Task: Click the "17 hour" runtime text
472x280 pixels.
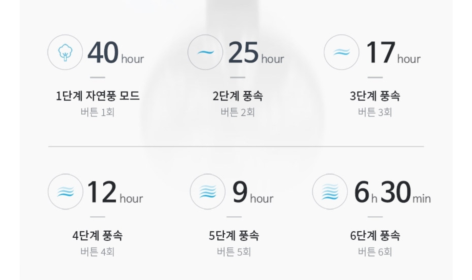Action: click(x=393, y=53)
